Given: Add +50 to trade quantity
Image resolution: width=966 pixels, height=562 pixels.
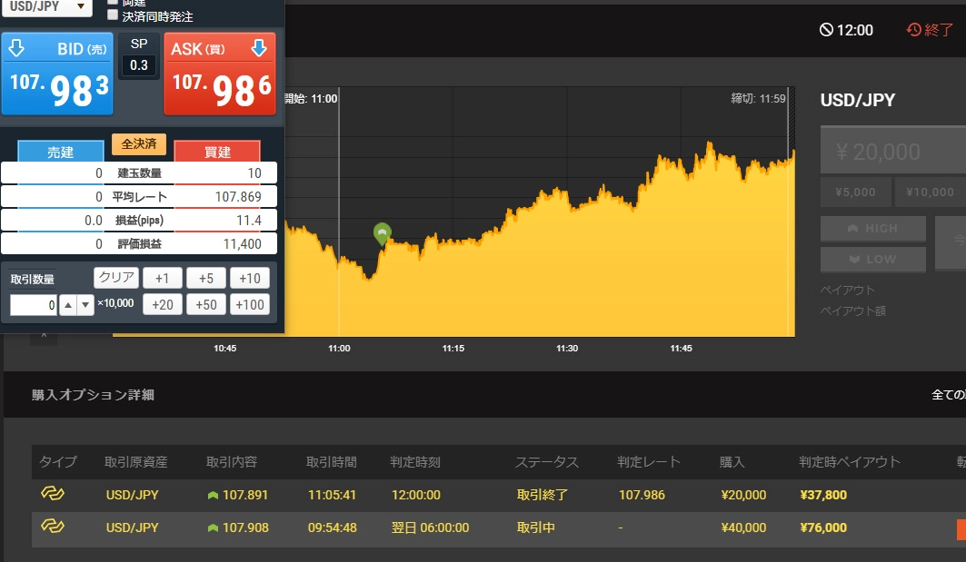Looking at the screenshot, I should 205,305.
